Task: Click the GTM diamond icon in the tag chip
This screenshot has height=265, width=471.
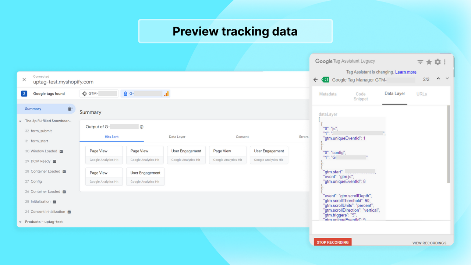Action: coord(85,93)
